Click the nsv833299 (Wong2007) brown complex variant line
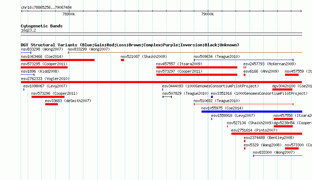 pos(185,53)
